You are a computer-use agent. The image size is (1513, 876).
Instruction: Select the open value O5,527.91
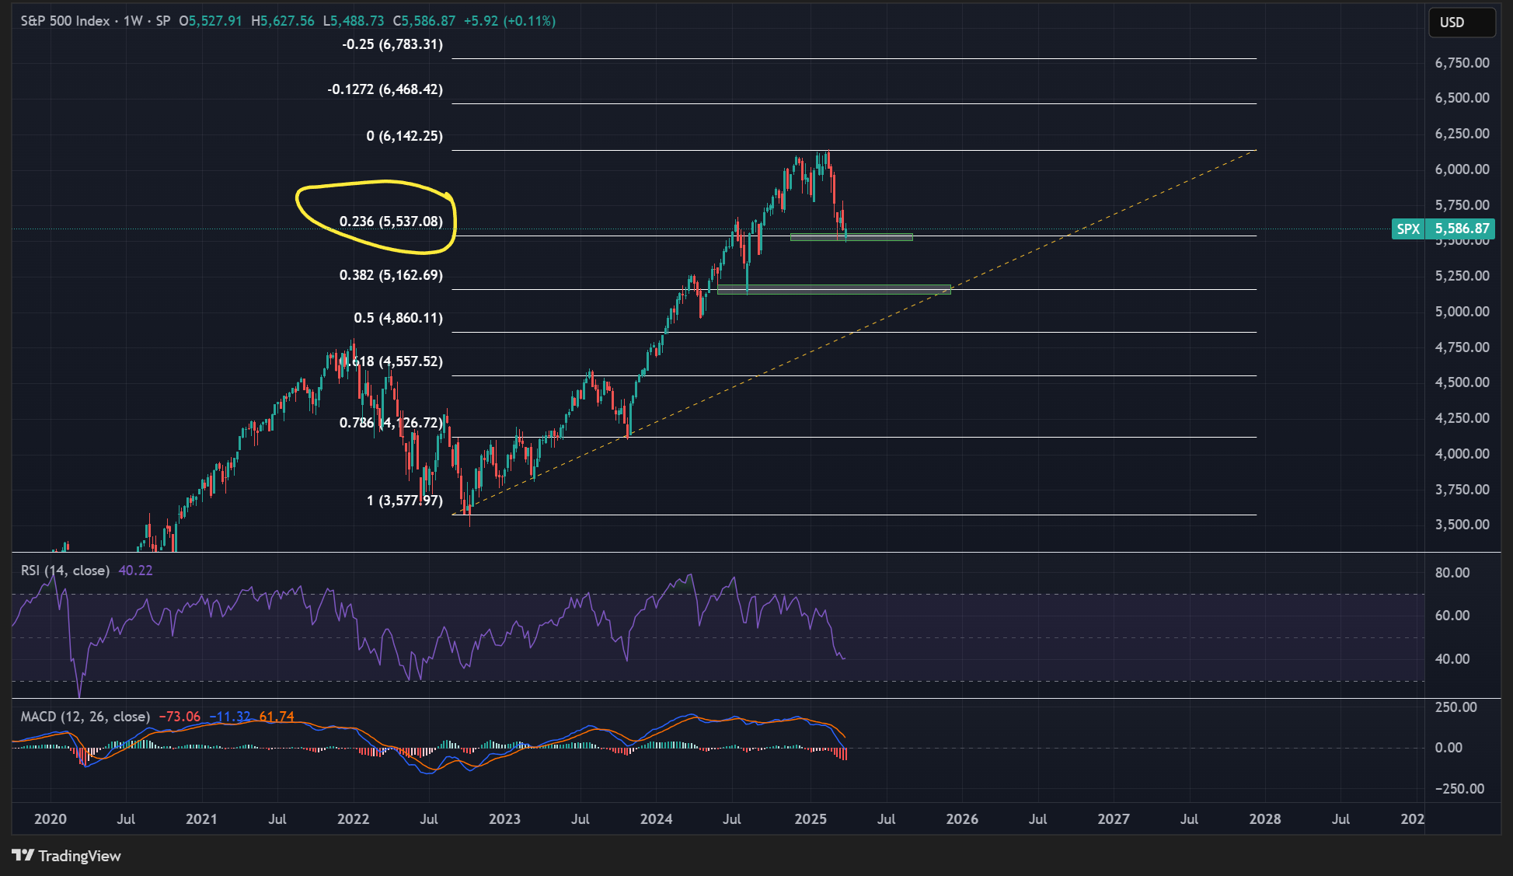[x=211, y=21]
